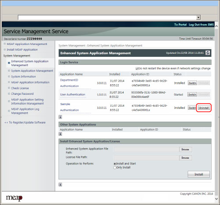Click the Enhanced System Application File Path field
The height and width of the screenshot is (205, 220).
pyautogui.click(x=147, y=149)
